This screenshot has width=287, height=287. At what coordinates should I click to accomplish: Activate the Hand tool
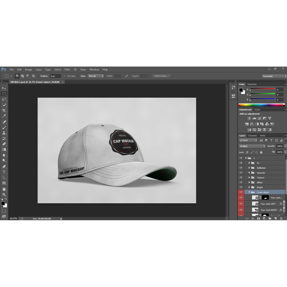(4, 189)
